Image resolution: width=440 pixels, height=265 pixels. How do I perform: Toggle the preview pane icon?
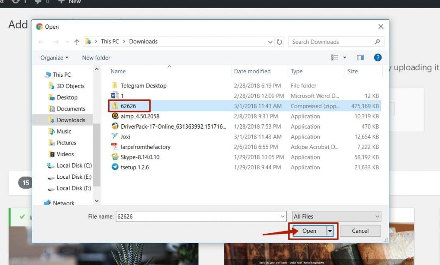(361, 57)
